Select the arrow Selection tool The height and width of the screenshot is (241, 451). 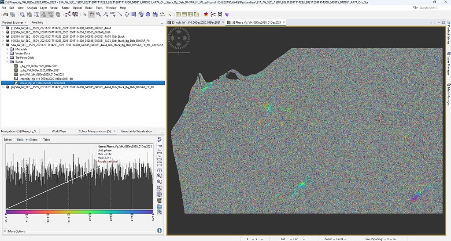coord(85,14)
